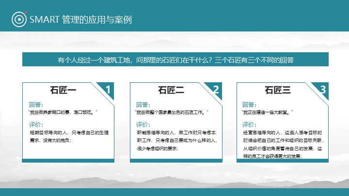
Task: Click the banner text '有个人经过一个建筑工地'
Action: tap(94, 60)
